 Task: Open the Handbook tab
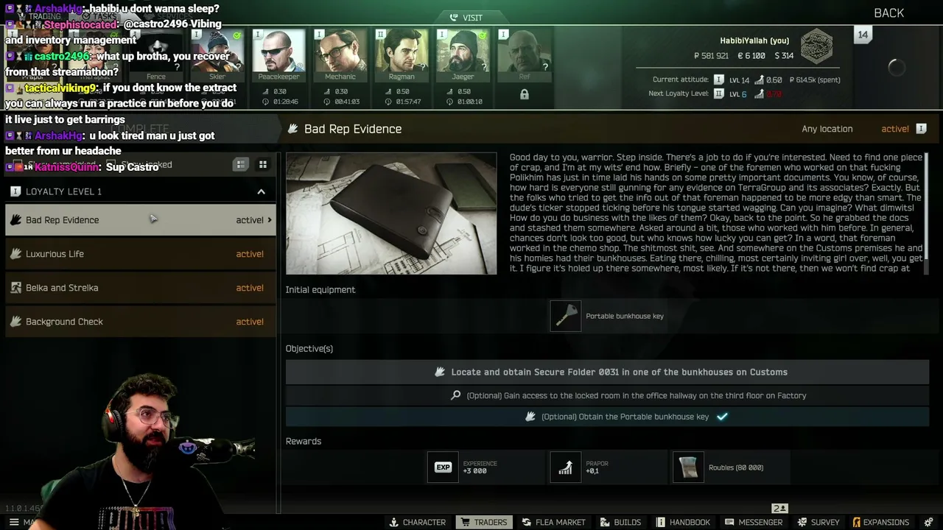(x=683, y=523)
